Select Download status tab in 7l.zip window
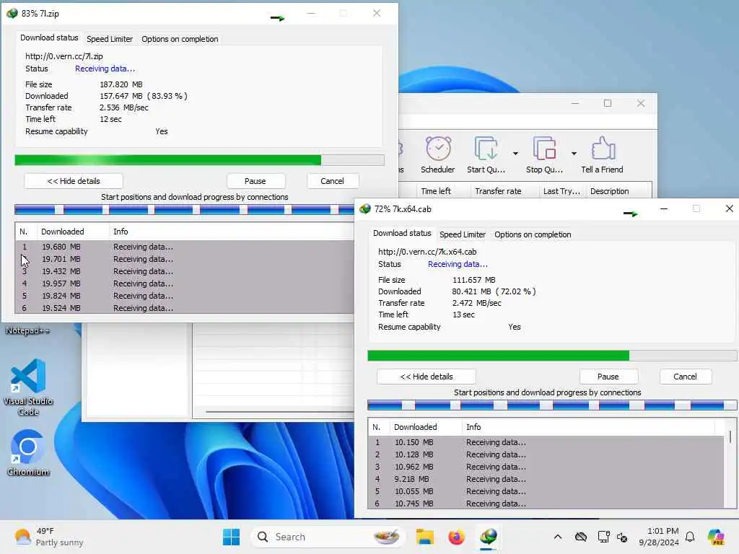The width and height of the screenshot is (739, 554). click(x=49, y=38)
